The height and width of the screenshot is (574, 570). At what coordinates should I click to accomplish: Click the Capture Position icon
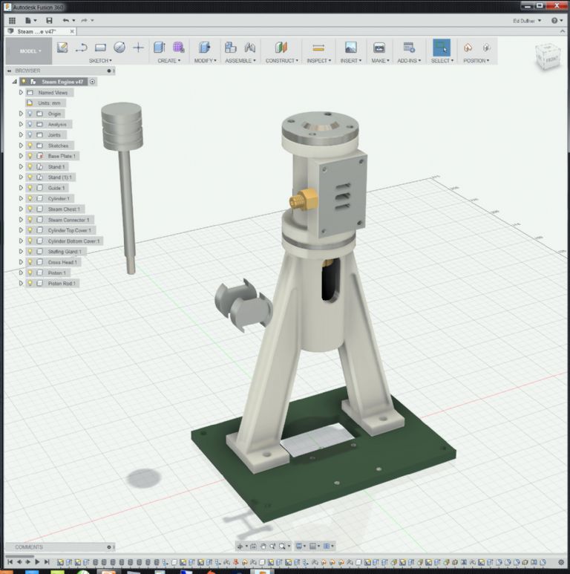[x=468, y=48]
